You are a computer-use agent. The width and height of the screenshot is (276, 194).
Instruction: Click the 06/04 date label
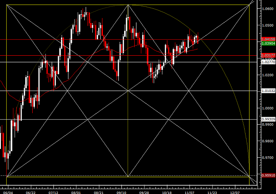[x=8, y=192]
